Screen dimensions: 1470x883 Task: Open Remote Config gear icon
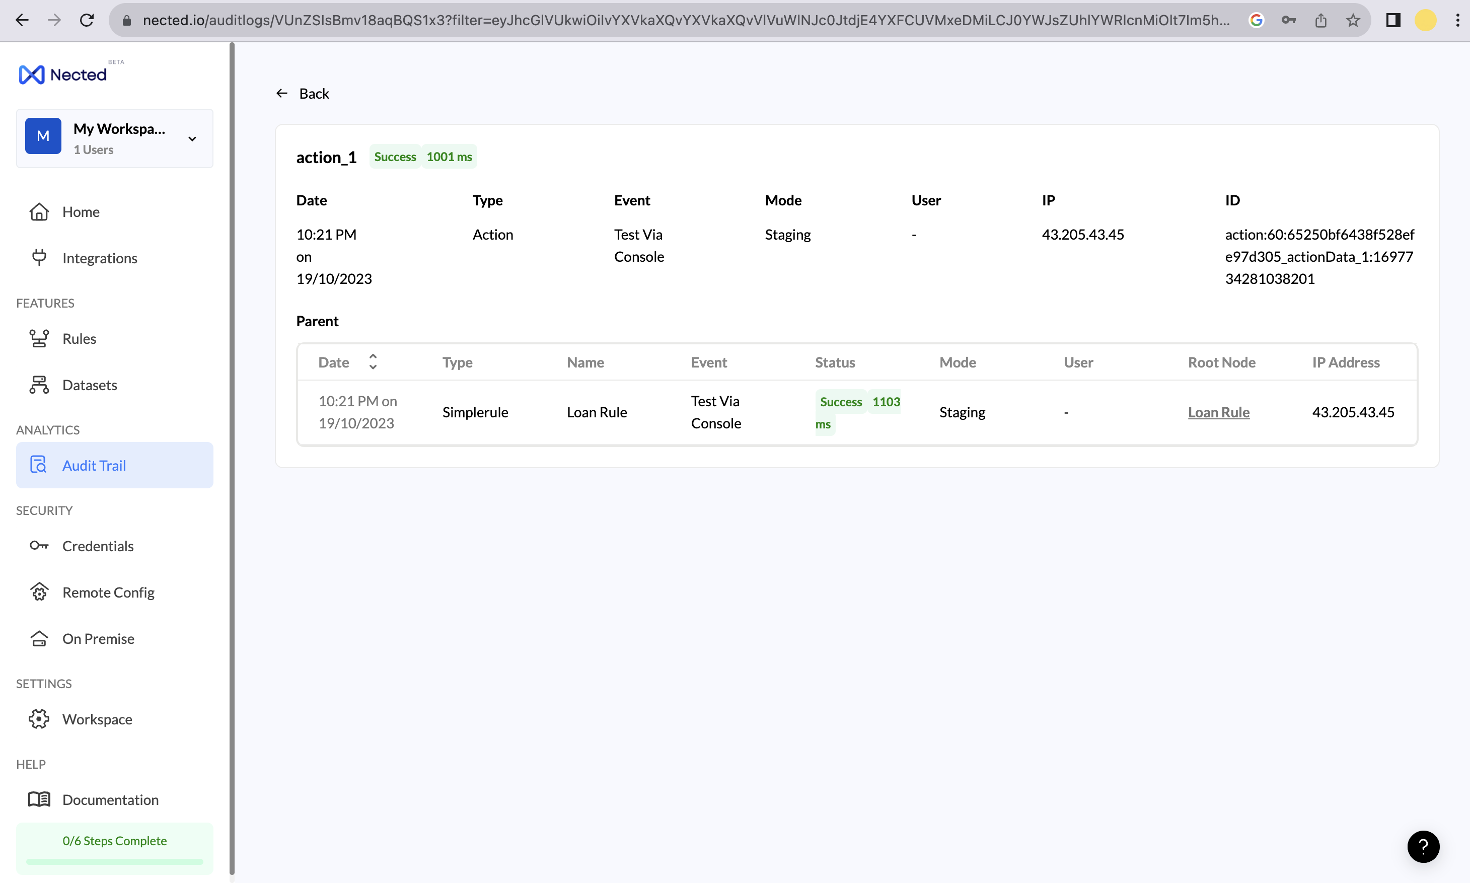(39, 592)
